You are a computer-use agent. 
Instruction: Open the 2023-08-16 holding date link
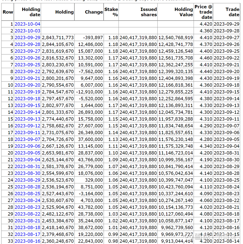(28, 241)
